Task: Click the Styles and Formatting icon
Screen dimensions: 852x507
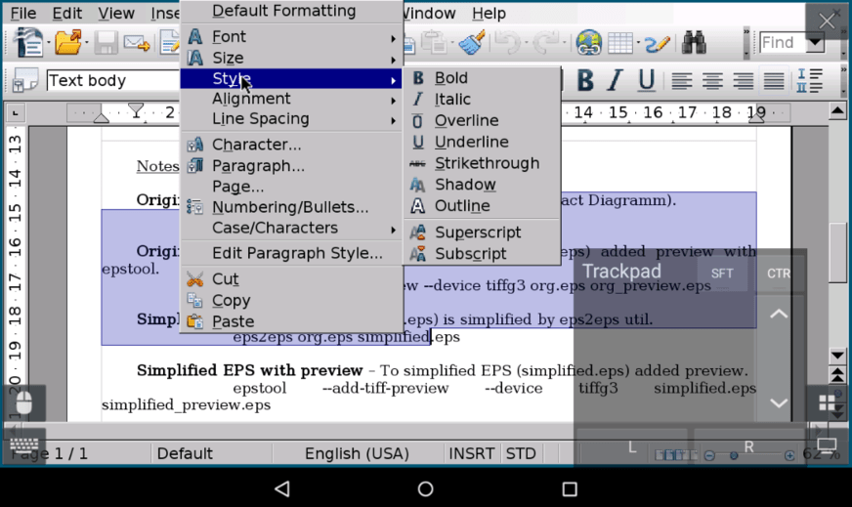Action: point(25,80)
